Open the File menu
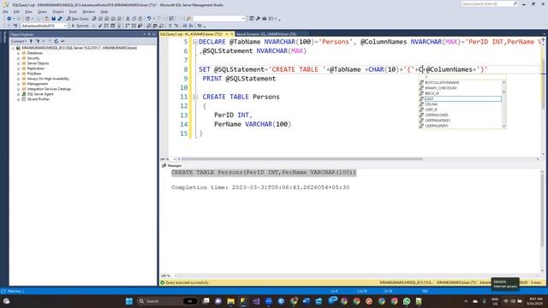Screen dimensions: 548x308 tap(5, 12)
